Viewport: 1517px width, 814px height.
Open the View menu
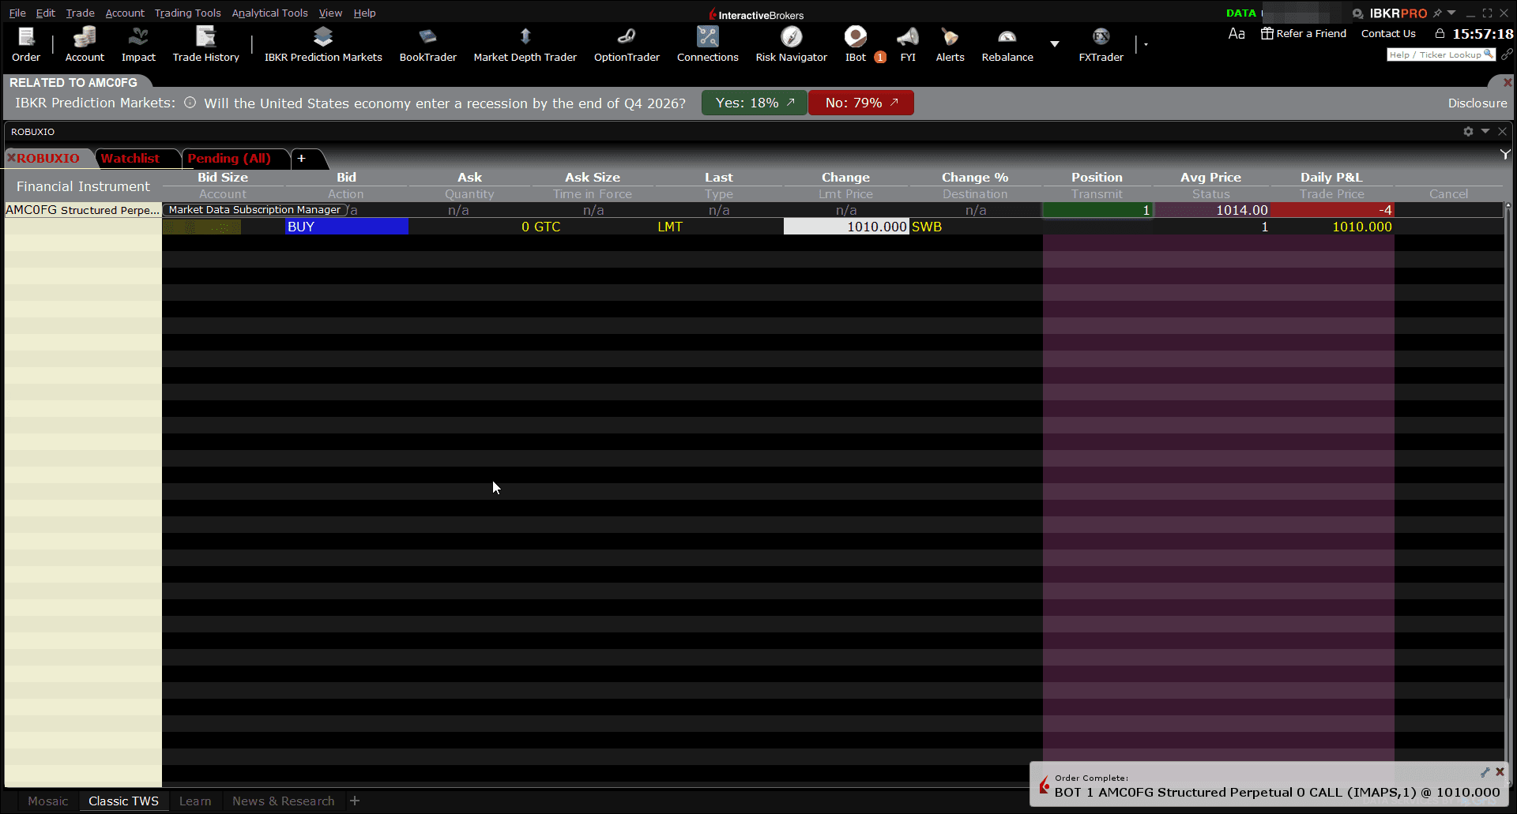point(330,13)
